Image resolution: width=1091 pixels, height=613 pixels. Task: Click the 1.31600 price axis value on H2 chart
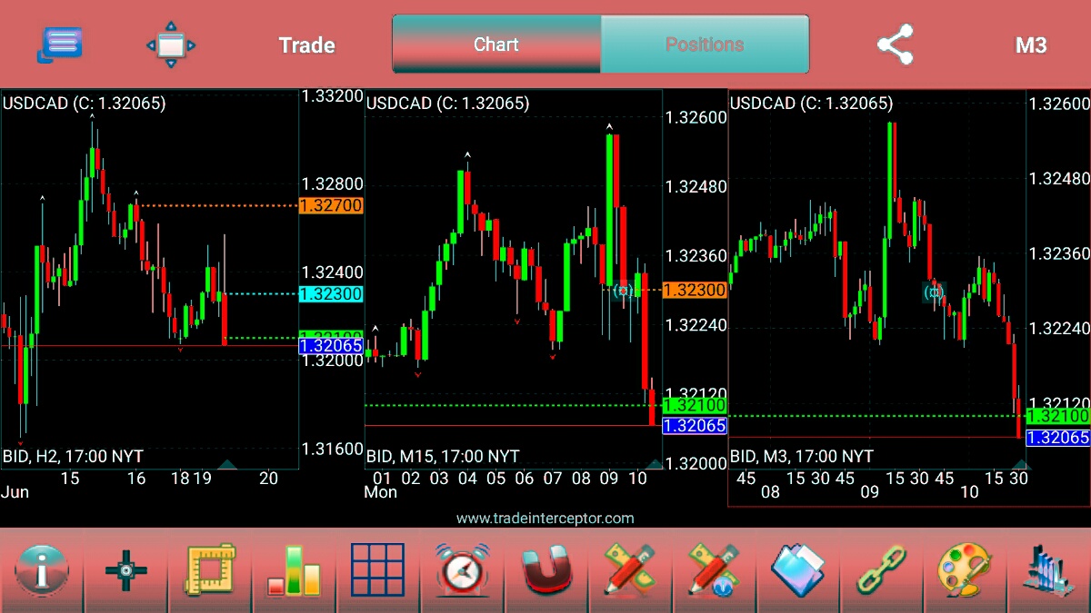(x=333, y=449)
